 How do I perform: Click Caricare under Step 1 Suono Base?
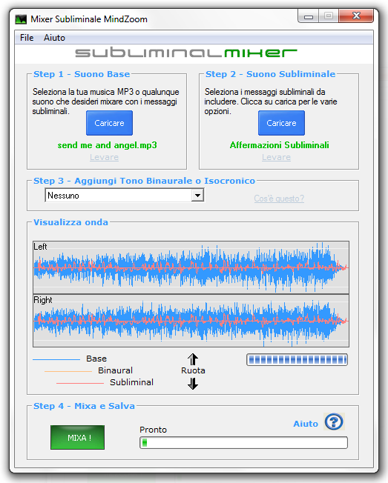click(109, 123)
